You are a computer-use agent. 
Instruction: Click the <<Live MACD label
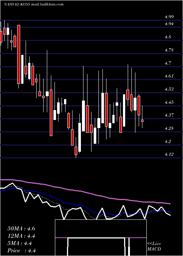154,246
